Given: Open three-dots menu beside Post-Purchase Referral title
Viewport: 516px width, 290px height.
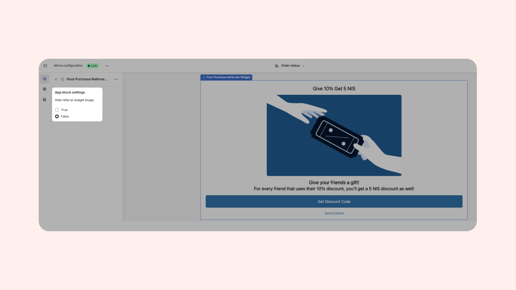Looking at the screenshot, I should click(x=116, y=79).
